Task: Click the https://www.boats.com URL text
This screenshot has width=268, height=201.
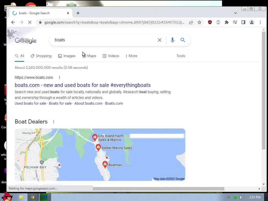Action: (34, 77)
